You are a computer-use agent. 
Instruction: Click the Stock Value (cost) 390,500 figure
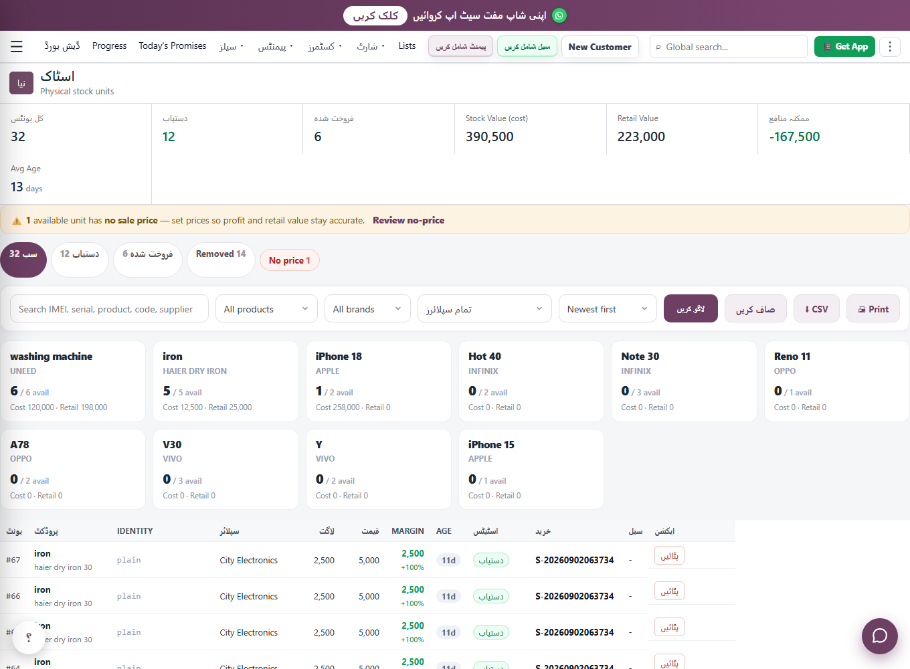[490, 136]
